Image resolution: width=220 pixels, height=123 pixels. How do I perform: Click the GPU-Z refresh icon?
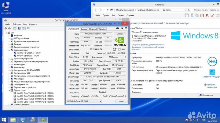[x=122, y=28]
